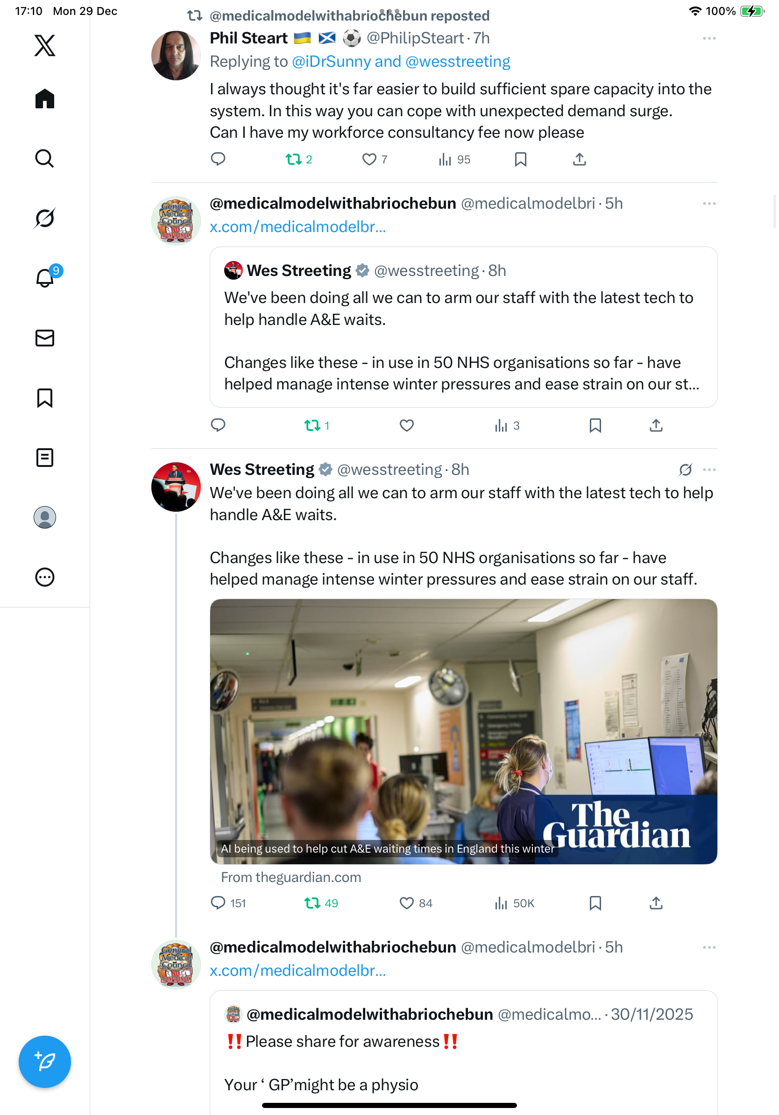779x1115 pixels.
Task: Open The Guardian A&E article image
Action: [x=463, y=731]
